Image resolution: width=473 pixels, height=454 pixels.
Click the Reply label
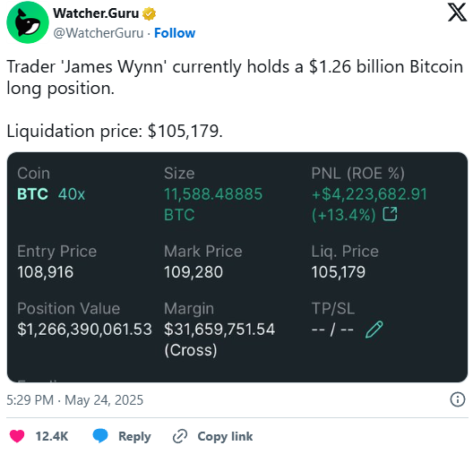pyautogui.click(x=134, y=436)
